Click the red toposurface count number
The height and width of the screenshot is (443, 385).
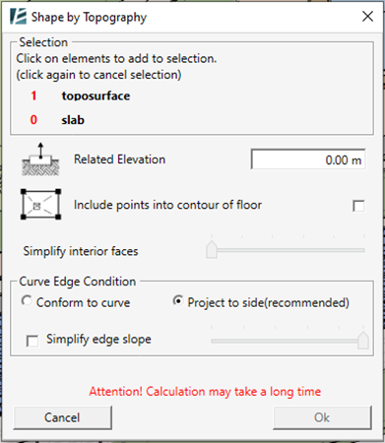(x=33, y=95)
